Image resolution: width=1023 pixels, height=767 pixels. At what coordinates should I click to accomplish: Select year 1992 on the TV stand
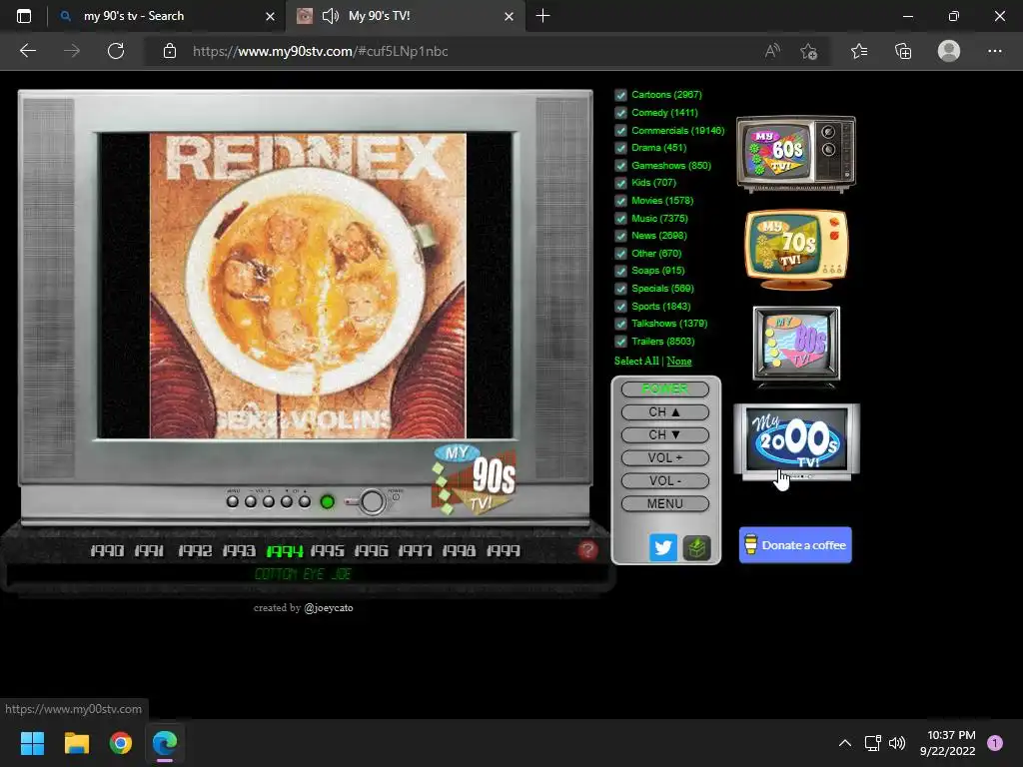click(x=195, y=551)
